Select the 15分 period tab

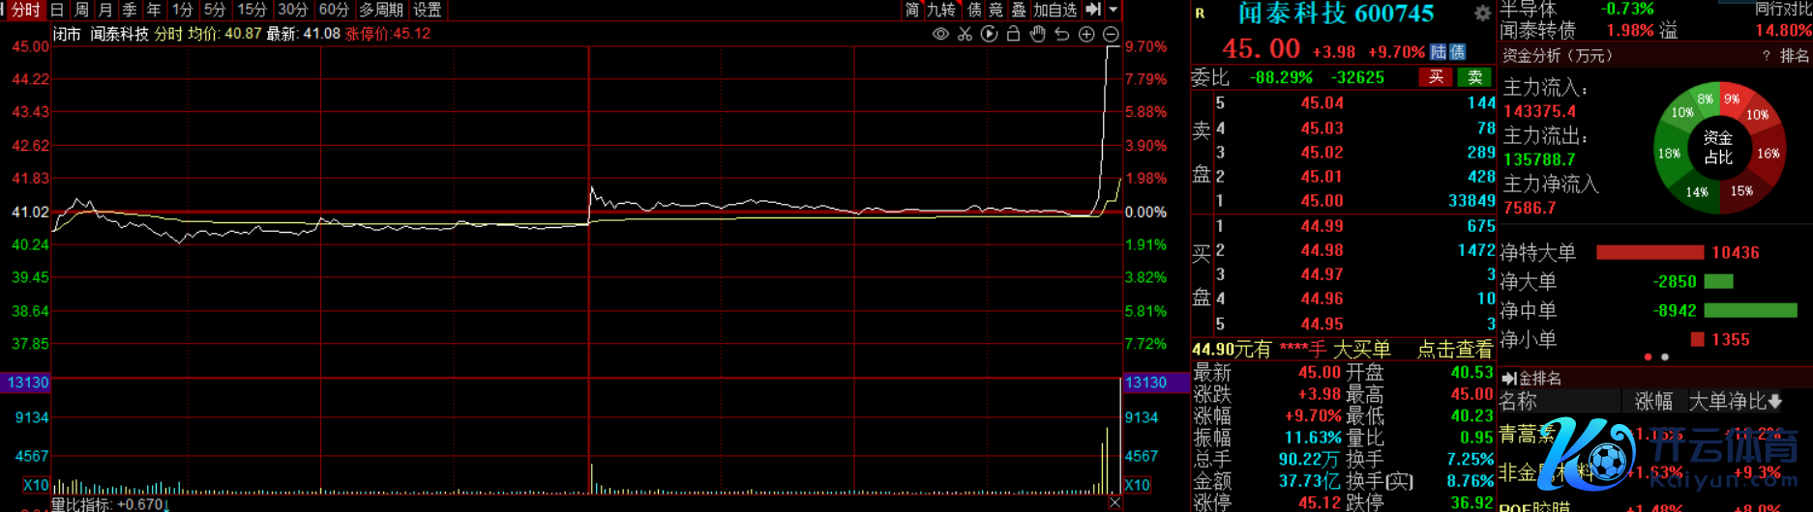click(x=252, y=10)
